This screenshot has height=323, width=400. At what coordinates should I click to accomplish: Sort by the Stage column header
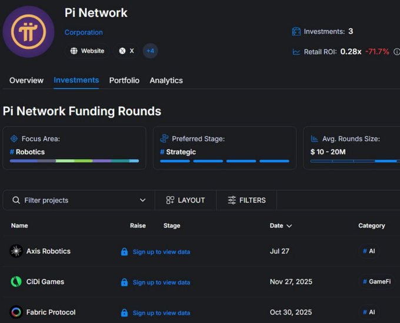point(172,226)
